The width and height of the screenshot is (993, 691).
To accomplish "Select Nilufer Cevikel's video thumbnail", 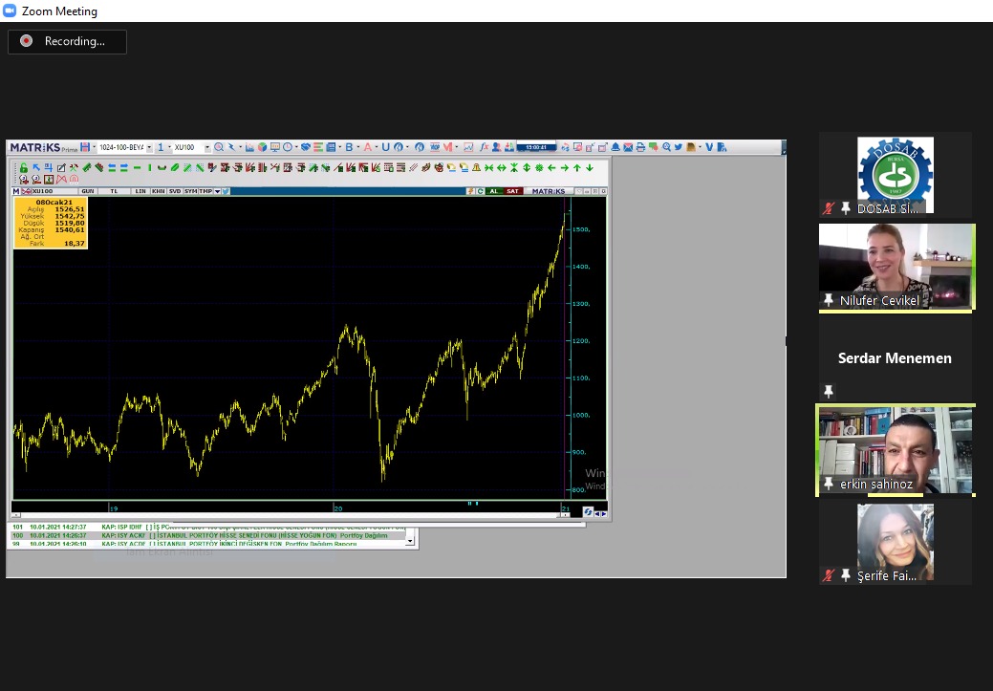I will pyautogui.click(x=896, y=267).
